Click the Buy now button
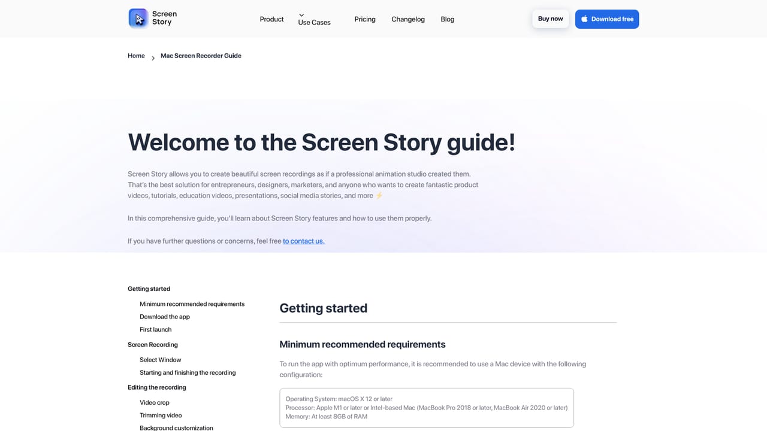This screenshot has height=431, width=767. pyautogui.click(x=551, y=19)
